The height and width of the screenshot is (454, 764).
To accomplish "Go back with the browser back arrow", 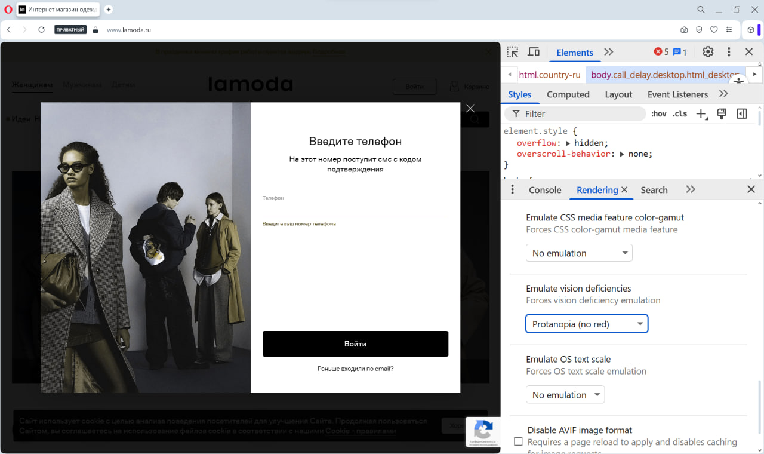I will point(9,30).
